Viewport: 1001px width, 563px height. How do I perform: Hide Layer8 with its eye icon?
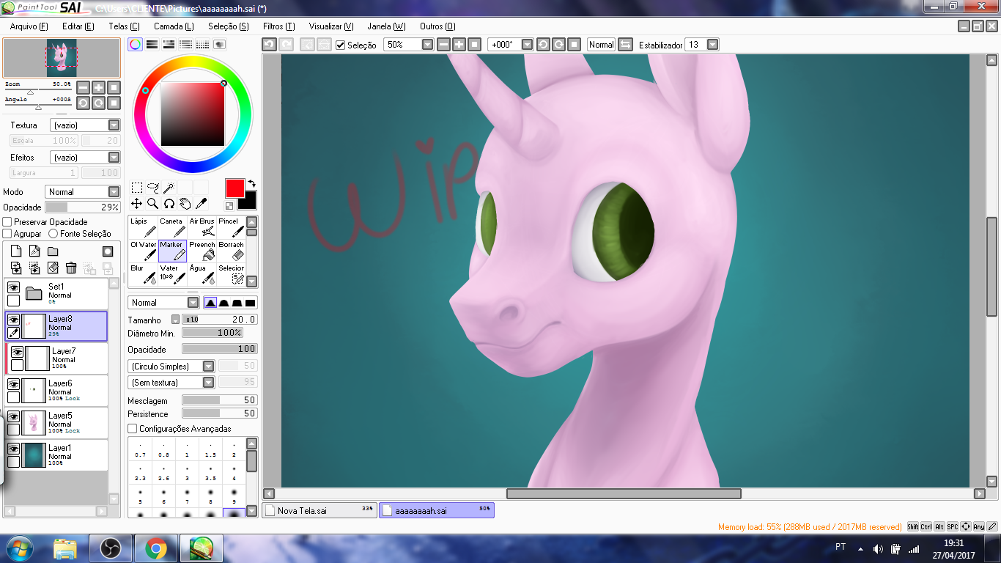(13, 320)
